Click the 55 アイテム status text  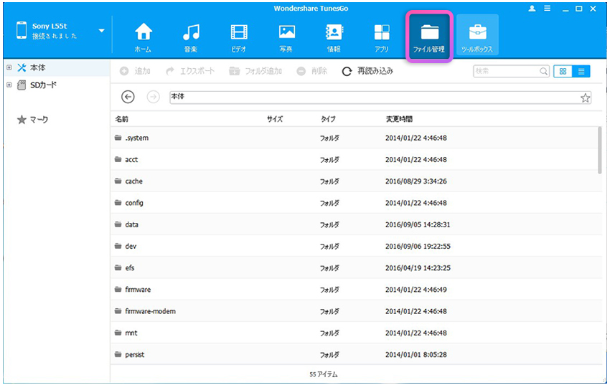(x=323, y=374)
